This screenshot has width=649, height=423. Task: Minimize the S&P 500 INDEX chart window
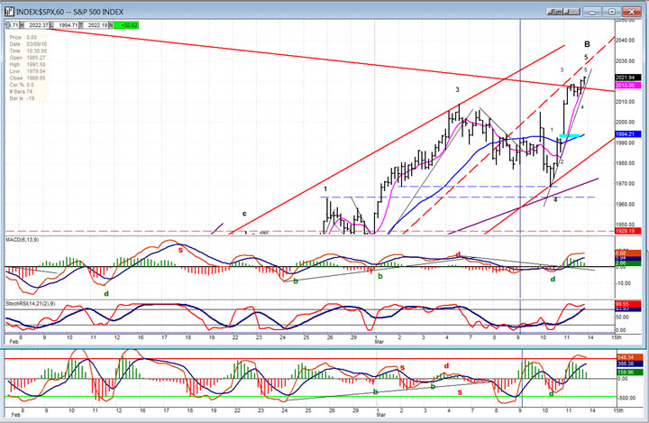click(x=592, y=12)
